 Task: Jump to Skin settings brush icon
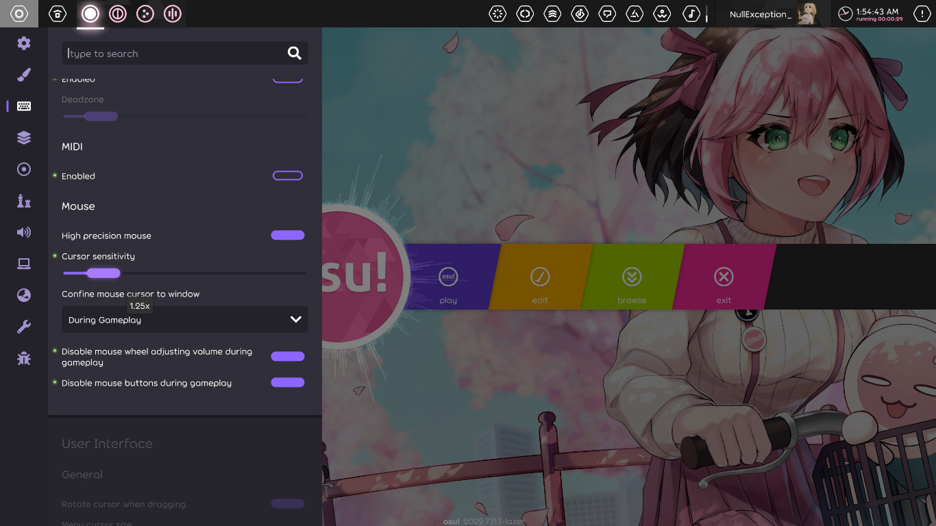click(x=24, y=75)
